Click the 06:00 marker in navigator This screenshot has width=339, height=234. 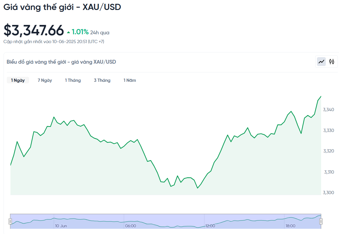131,226
